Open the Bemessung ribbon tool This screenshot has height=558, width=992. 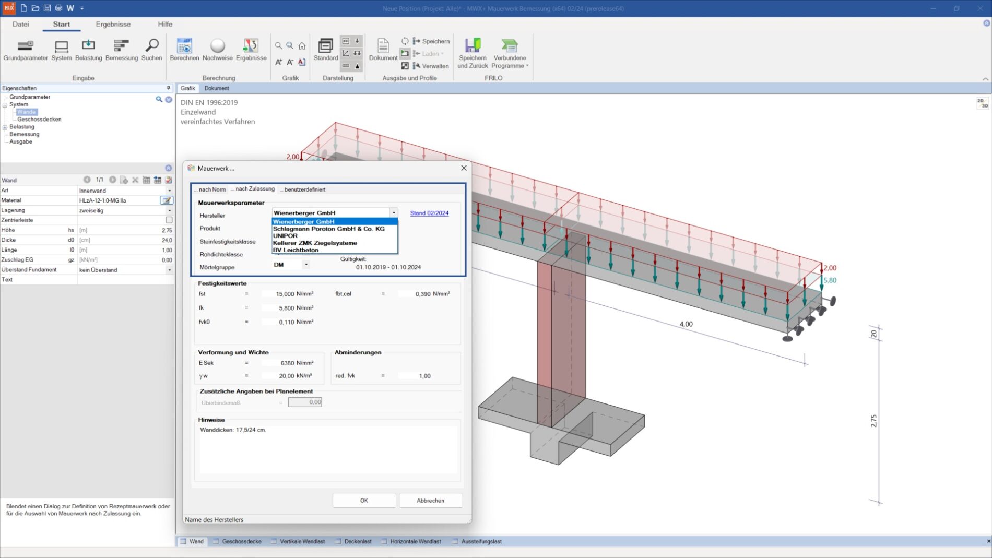point(122,50)
